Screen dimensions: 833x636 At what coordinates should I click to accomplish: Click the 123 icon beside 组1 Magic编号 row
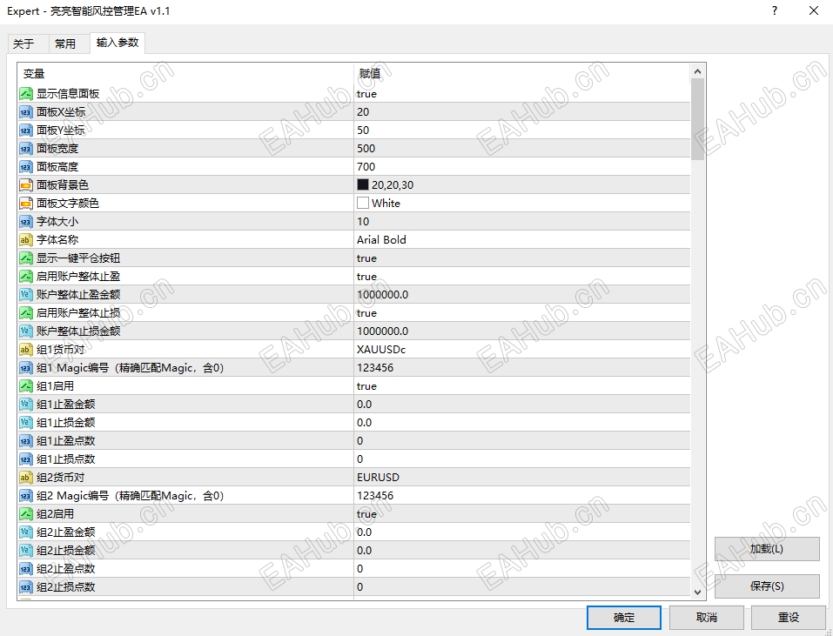25,367
